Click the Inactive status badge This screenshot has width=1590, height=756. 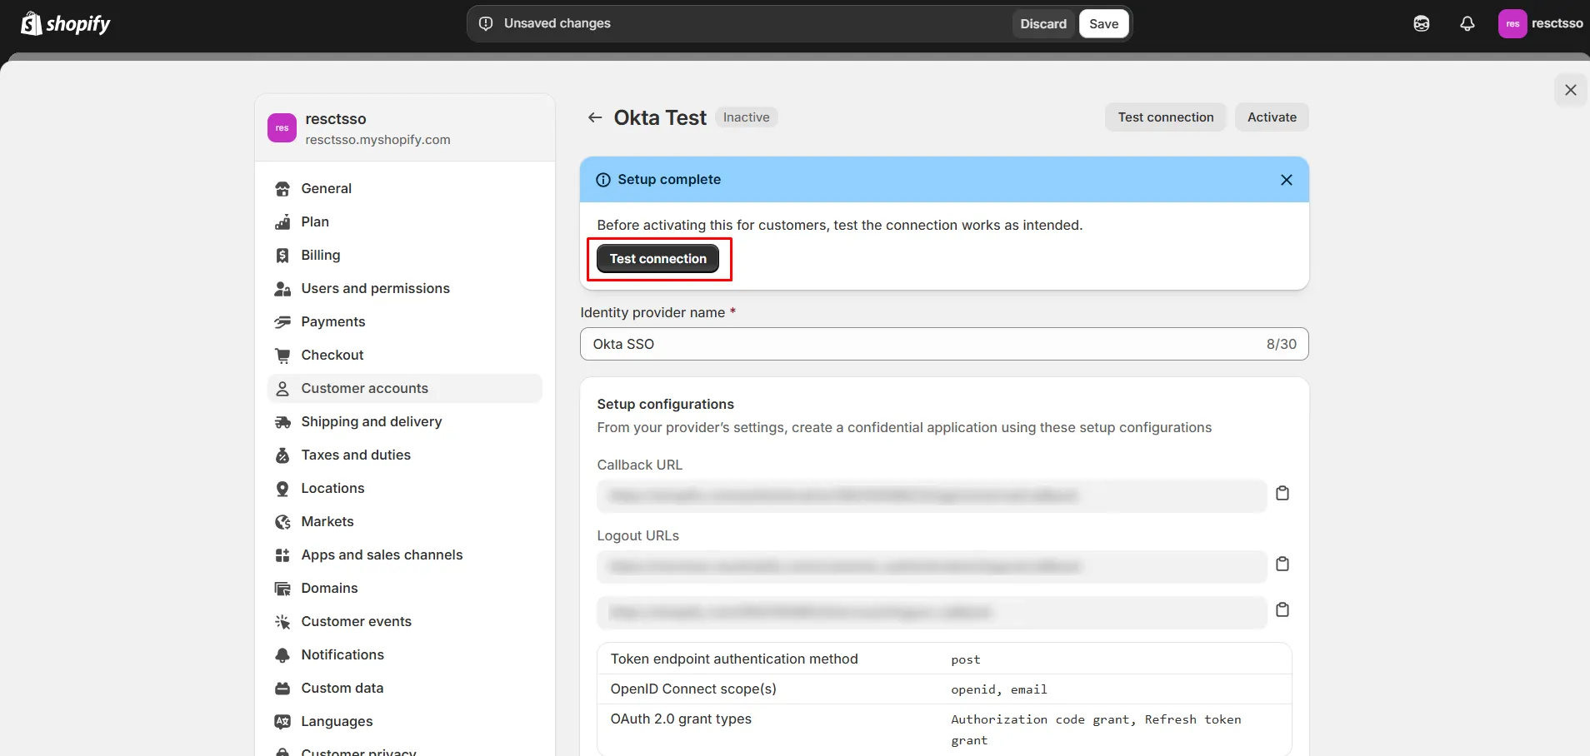(747, 117)
